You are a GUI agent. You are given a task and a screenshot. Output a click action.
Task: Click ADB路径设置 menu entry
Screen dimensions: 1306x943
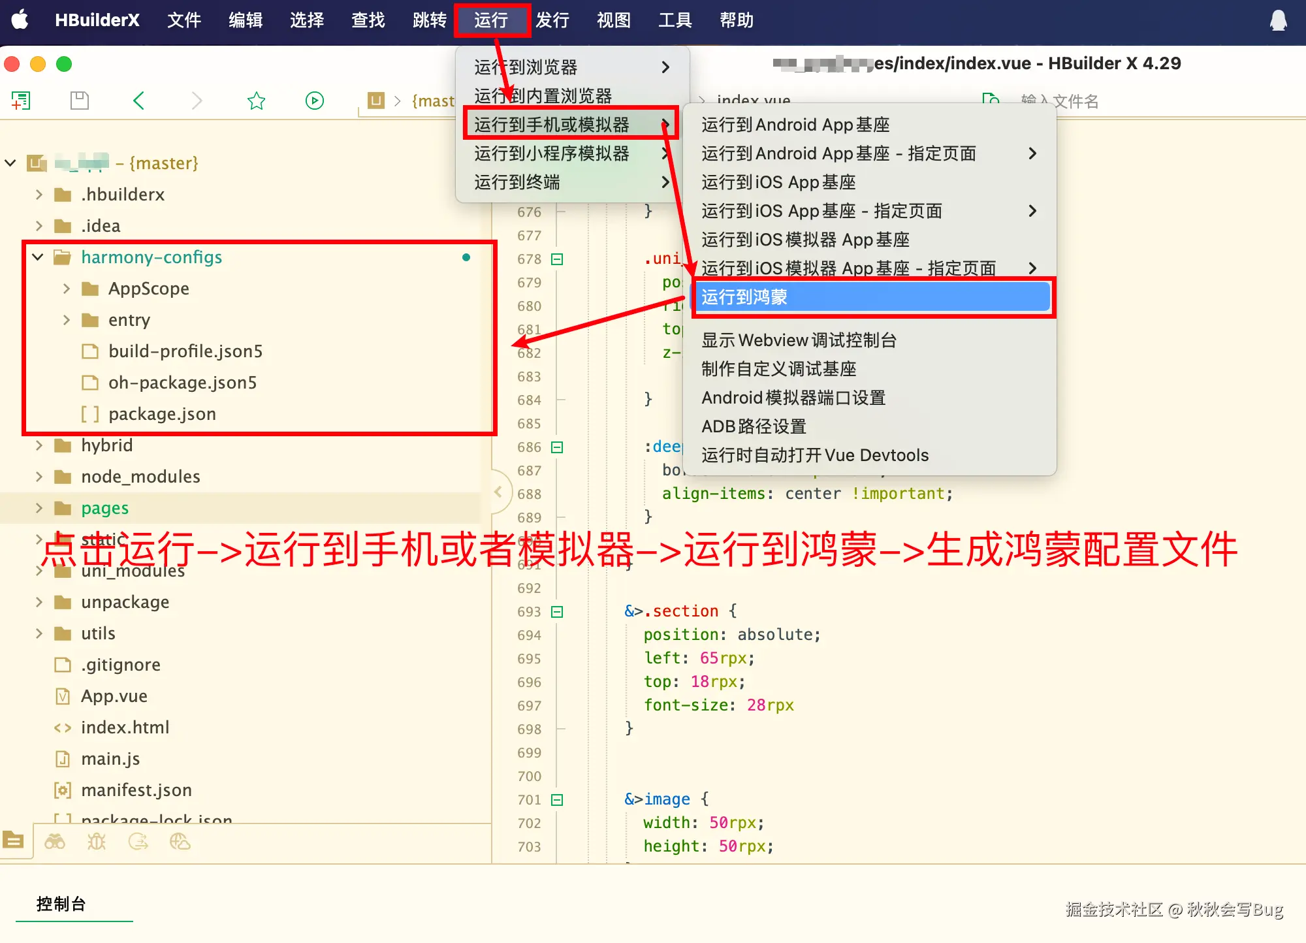coord(754,426)
